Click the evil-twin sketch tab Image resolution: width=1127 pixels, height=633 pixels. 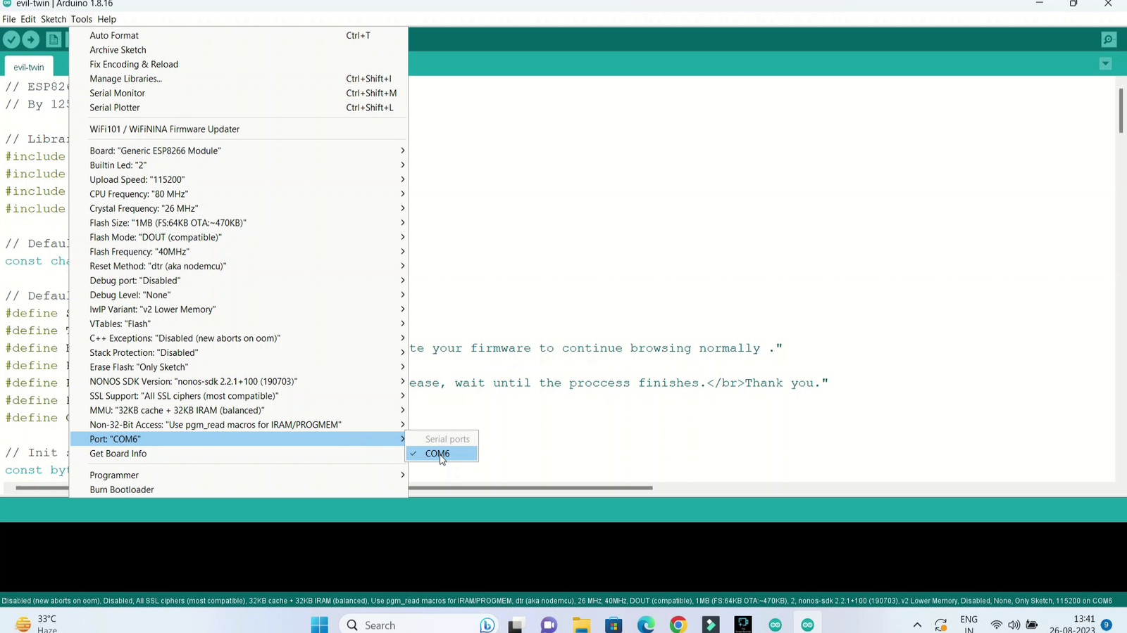[x=28, y=67]
